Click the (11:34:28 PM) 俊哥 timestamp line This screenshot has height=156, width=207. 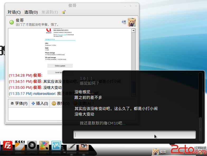tap(26, 75)
